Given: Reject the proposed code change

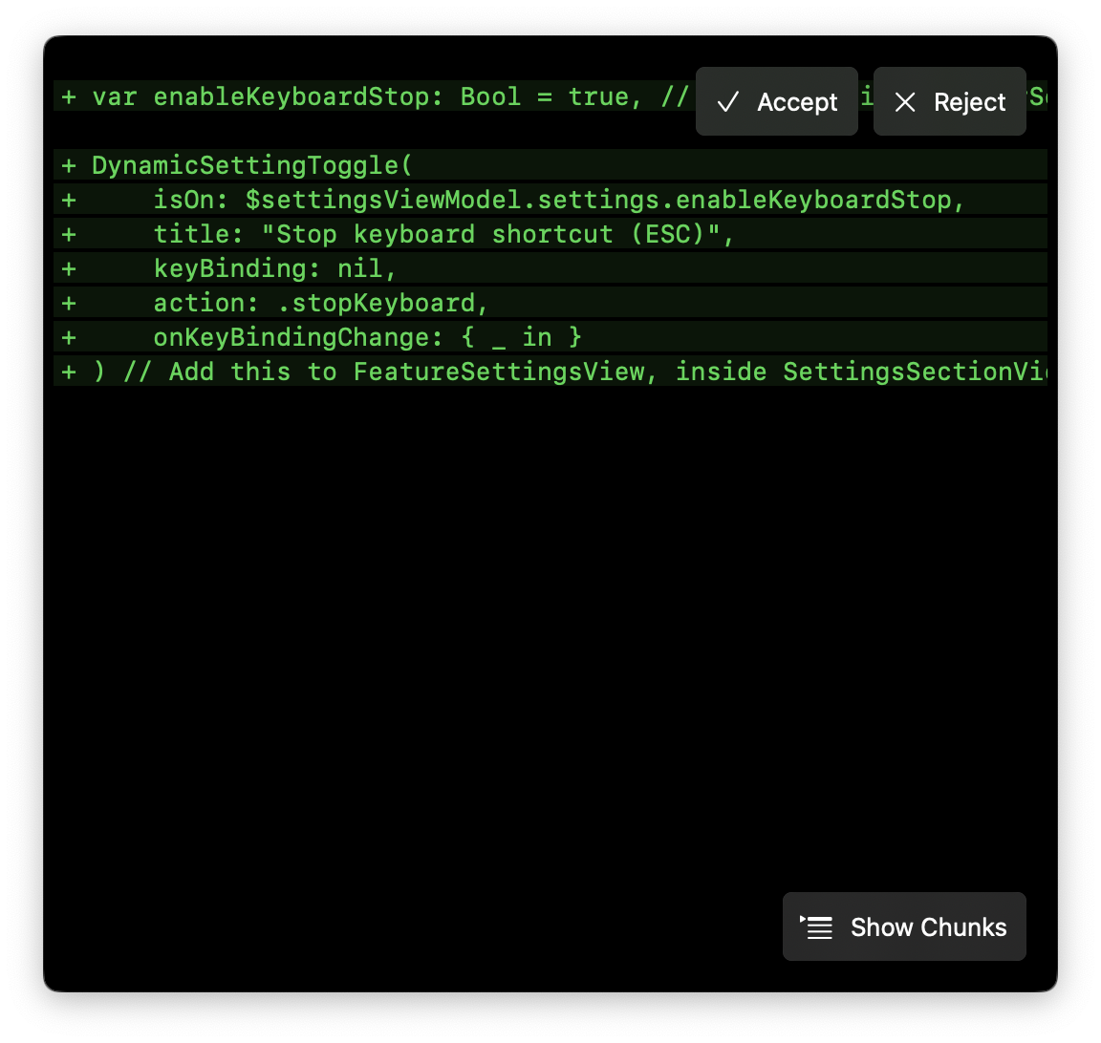Looking at the screenshot, I should point(949,101).
